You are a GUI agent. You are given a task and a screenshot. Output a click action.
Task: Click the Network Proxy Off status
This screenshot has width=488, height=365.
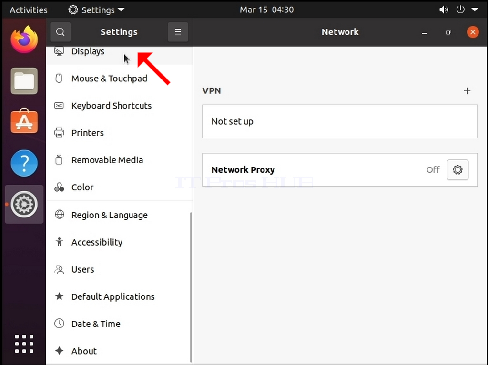coord(433,170)
